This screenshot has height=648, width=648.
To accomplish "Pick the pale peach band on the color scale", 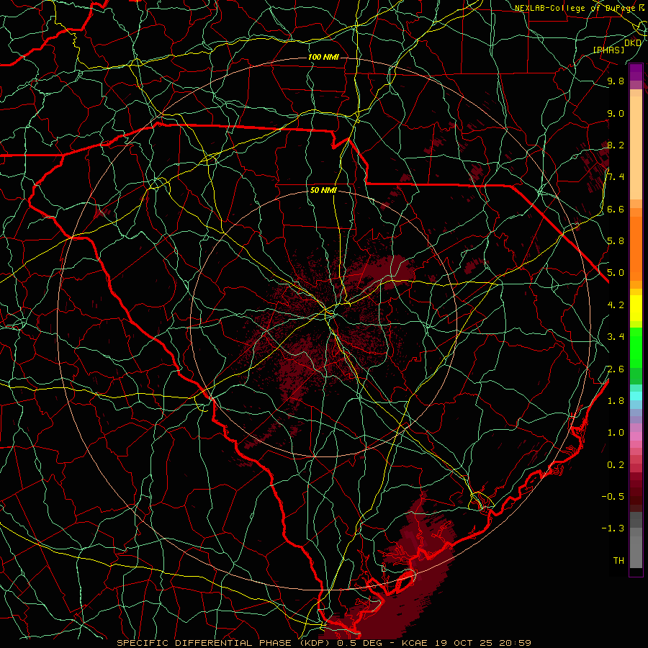I will 636,148.
